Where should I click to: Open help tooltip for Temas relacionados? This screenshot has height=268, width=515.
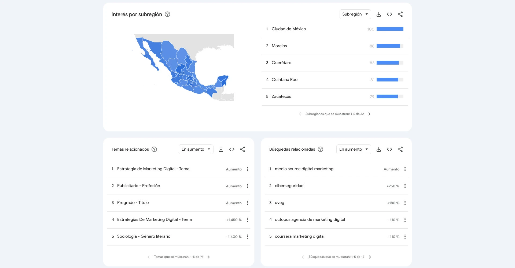coord(154,149)
